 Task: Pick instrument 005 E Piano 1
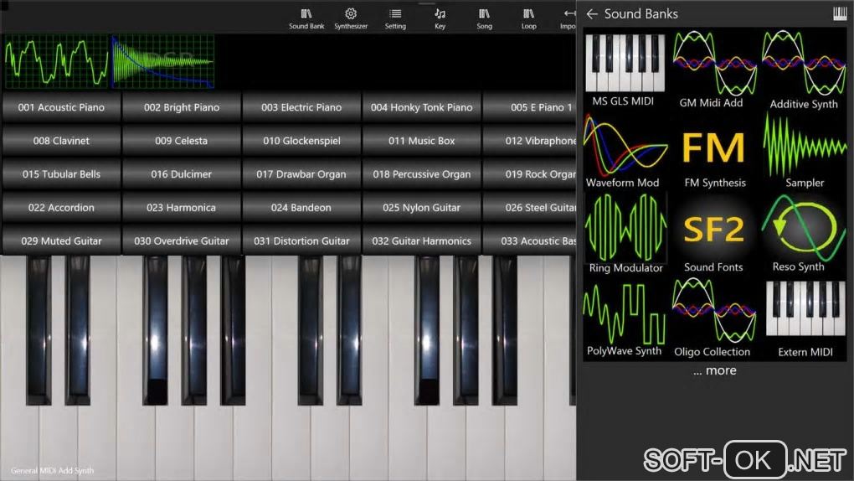click(530, 107)
